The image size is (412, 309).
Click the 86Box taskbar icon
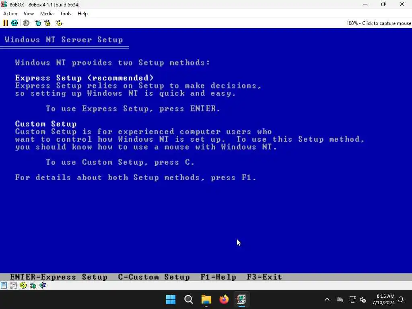pyautogui.click(x=241, y=299)
